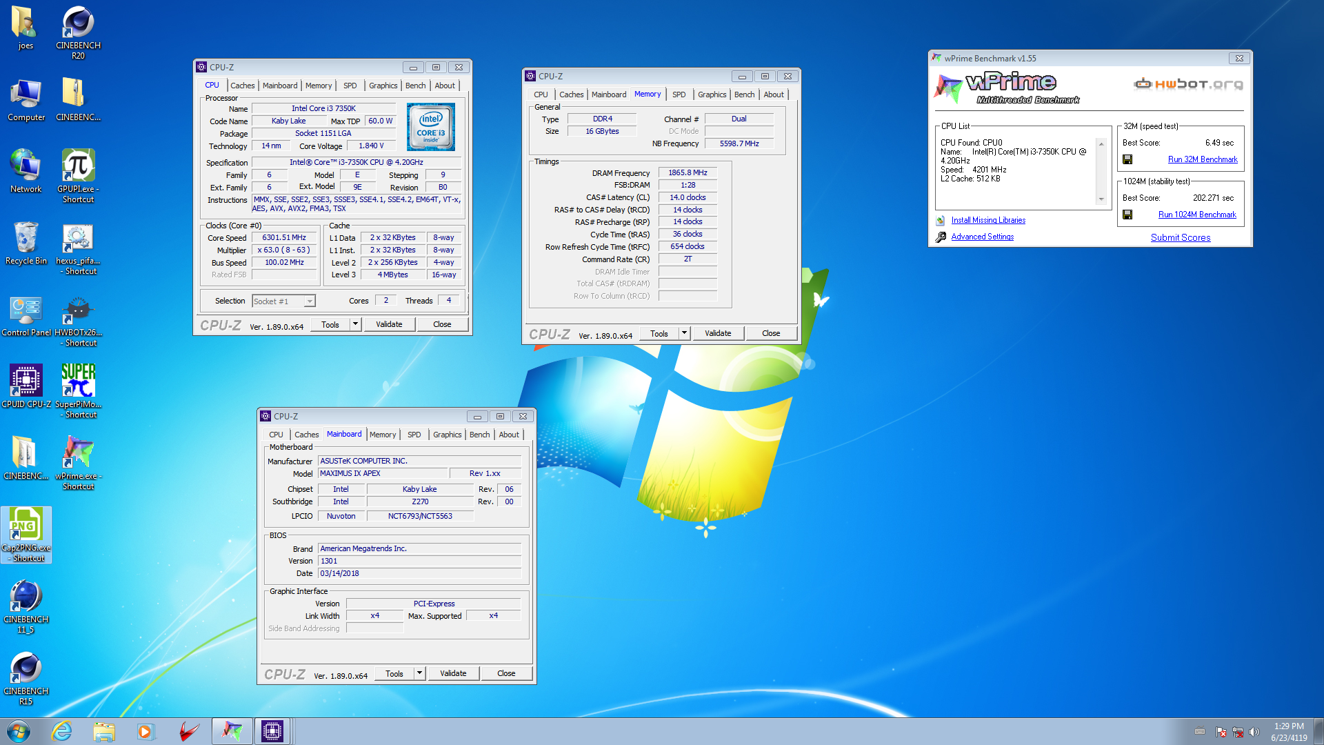Open CINEBENCH R15 desktop icon
The width and height of the screenshot is (1324, 745).
click(26, 678)
